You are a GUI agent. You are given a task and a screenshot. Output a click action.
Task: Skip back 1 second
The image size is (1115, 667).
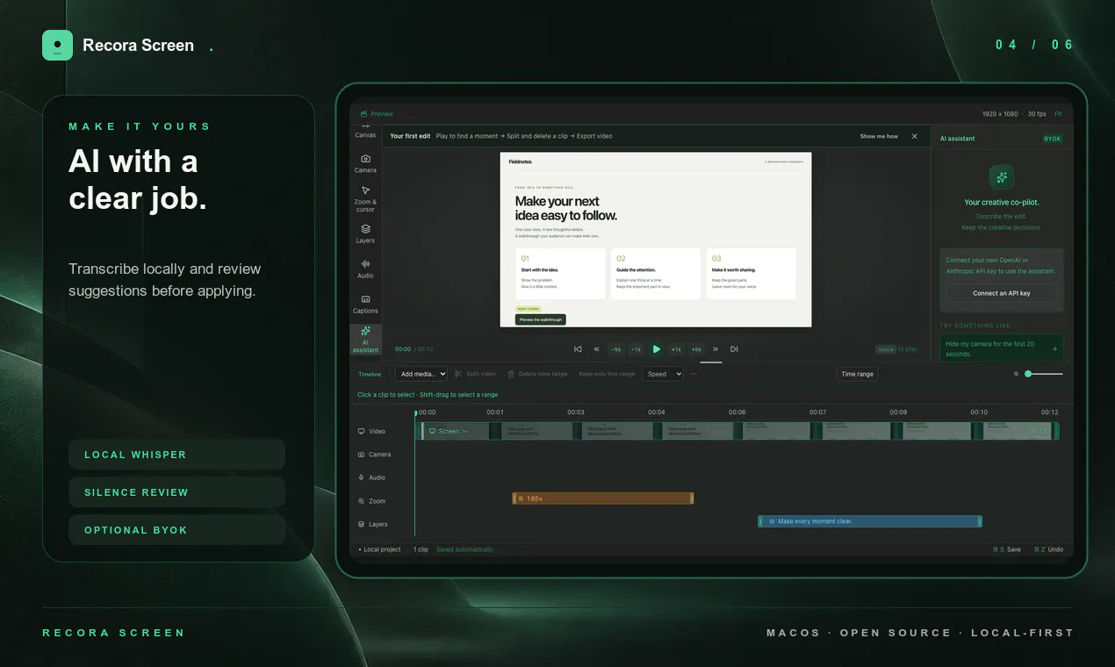coord(637,349)
